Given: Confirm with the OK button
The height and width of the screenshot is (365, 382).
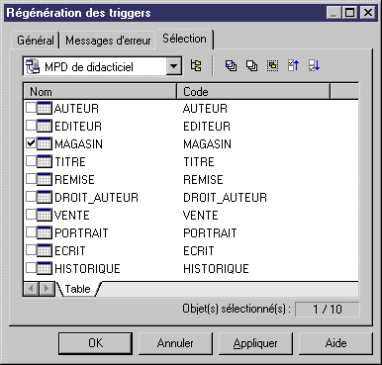Looking at the screenshot, I should click(95, 343).
